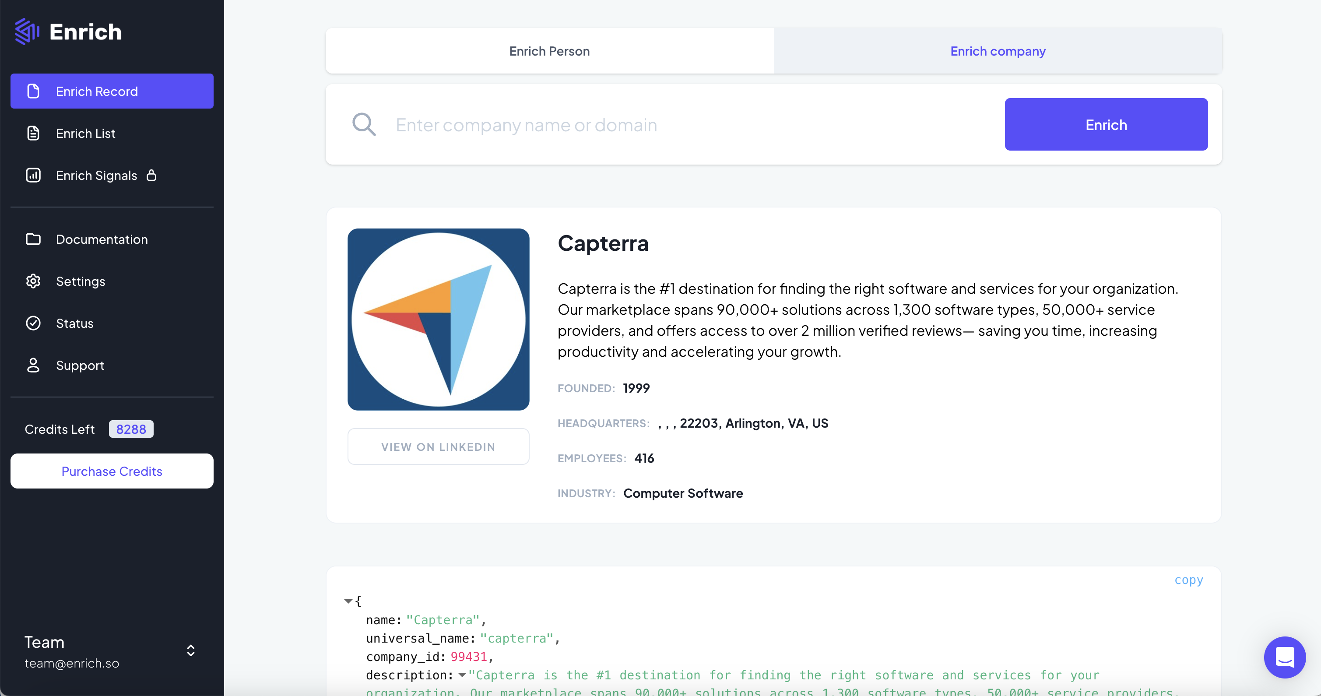Click the Enrich List document icon
Screen dimensions: 1321x696
pyautogui.click(x=33, y=134)
